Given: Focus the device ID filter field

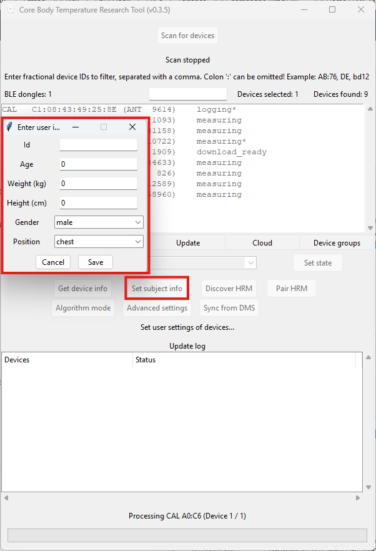Looking at the screenshot, I should [x=188, y=94].
